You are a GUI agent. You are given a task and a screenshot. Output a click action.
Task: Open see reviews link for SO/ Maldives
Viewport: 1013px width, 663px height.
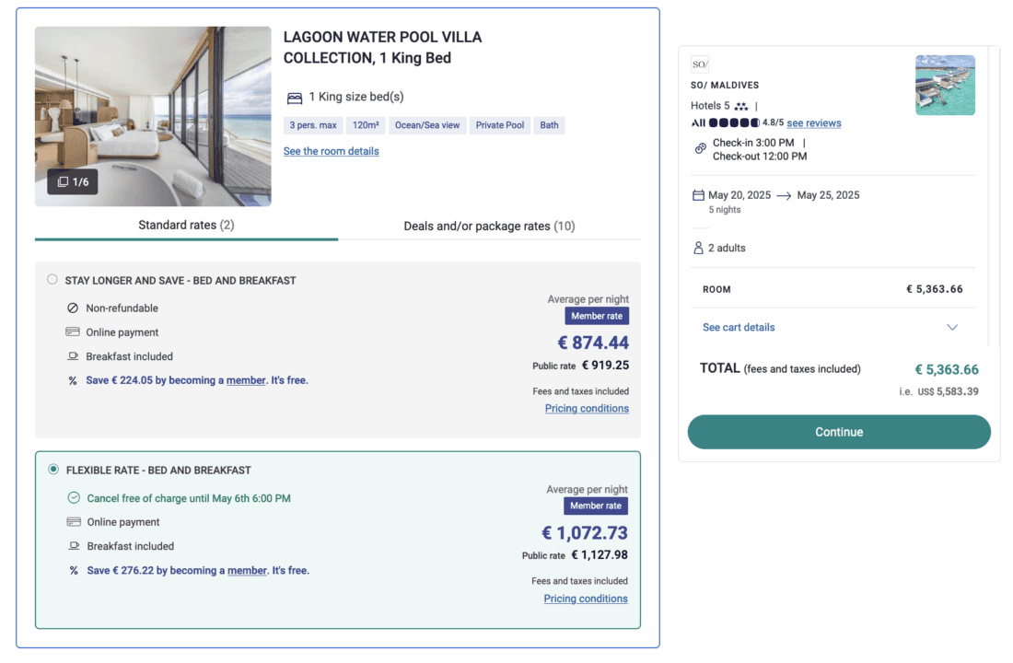click(813, 123)
